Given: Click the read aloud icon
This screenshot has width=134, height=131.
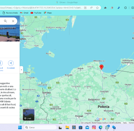Looking at the screenshot, I should click(91, 8).
